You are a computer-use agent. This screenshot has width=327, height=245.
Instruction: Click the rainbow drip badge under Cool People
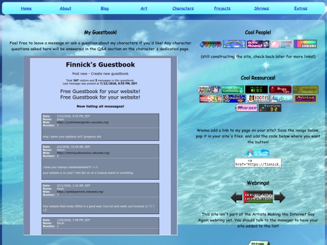(210, 44)
